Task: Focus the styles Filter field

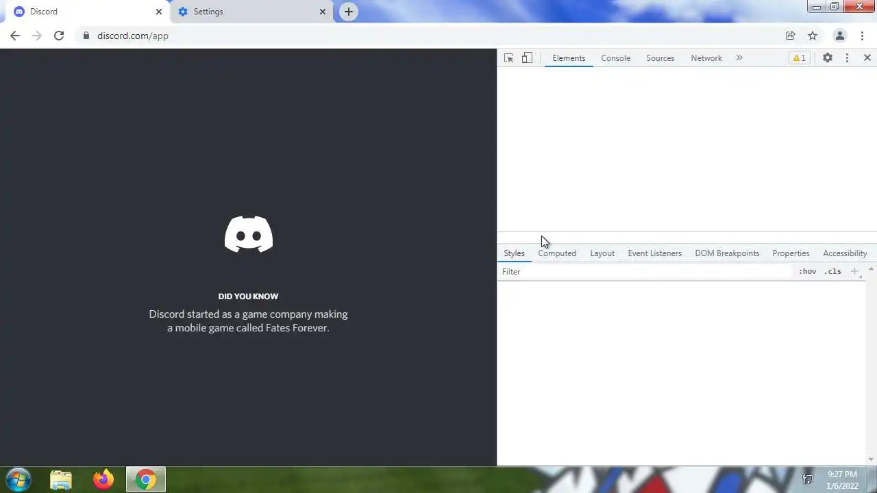Action: click(x=644, y=272)
